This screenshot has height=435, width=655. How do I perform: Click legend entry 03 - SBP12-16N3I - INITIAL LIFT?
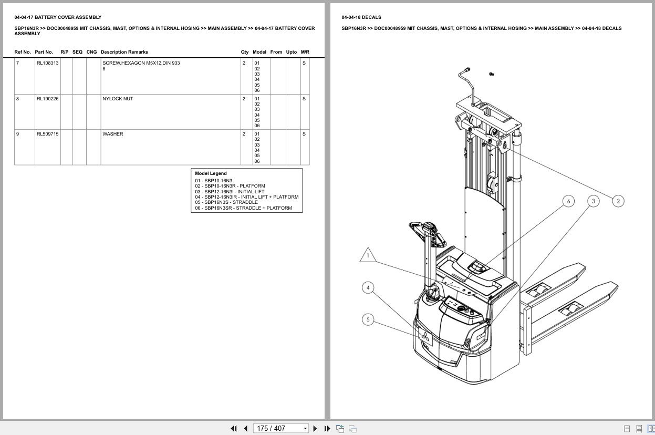click(230, 192)
